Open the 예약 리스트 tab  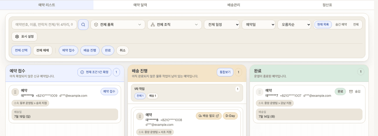[x=47, y=5]
